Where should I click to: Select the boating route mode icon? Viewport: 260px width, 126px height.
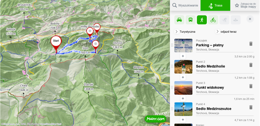pyautogui.click(x=236, y=20)
